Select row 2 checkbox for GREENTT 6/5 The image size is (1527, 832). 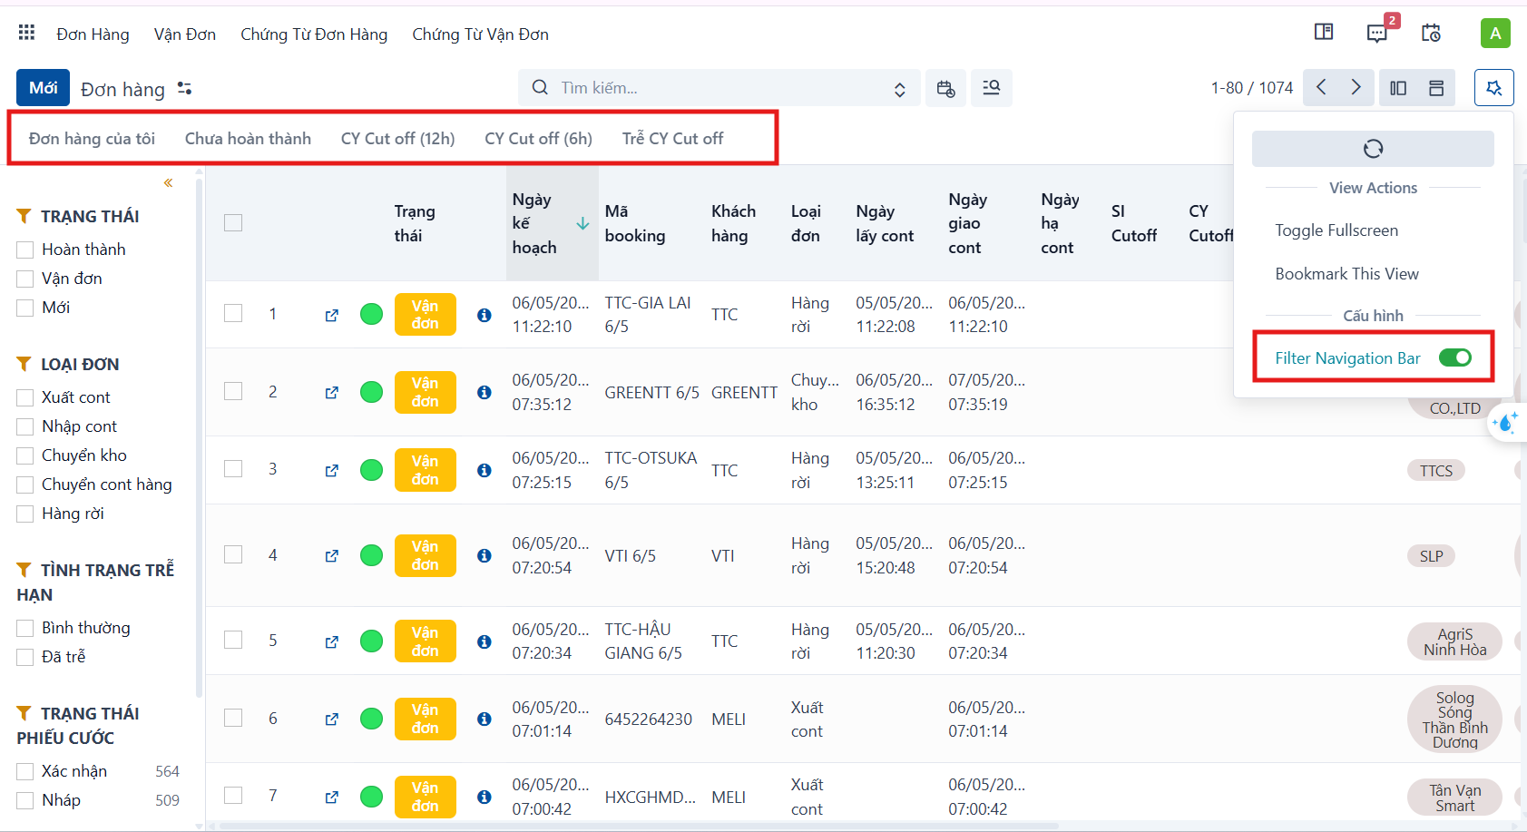233,391
